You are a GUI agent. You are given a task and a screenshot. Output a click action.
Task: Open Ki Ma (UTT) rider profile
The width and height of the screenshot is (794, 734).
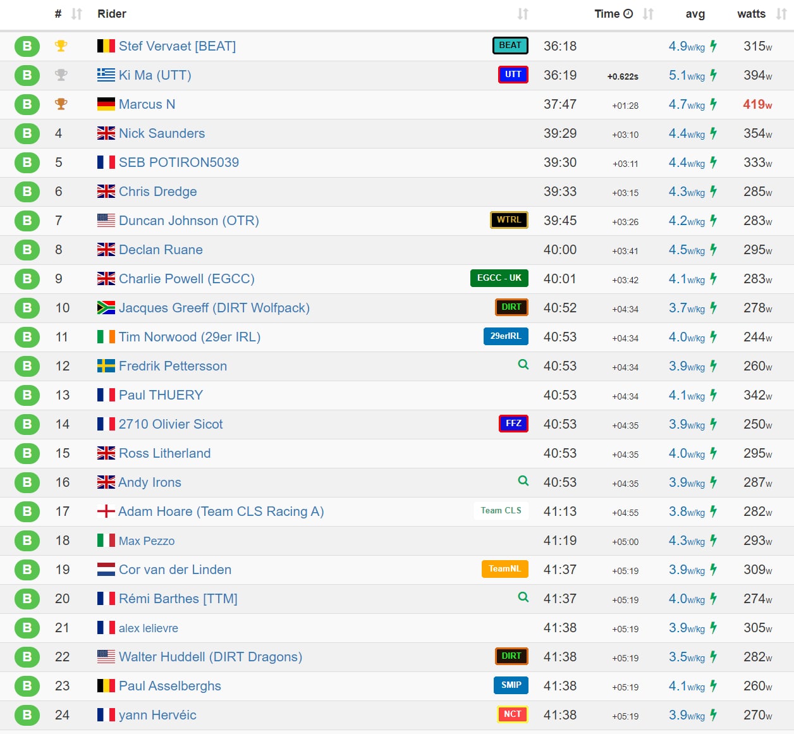[x=155, y=75]
